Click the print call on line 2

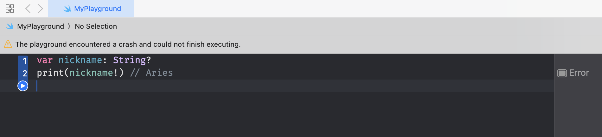pyautogui.click(x=50, y=73)
